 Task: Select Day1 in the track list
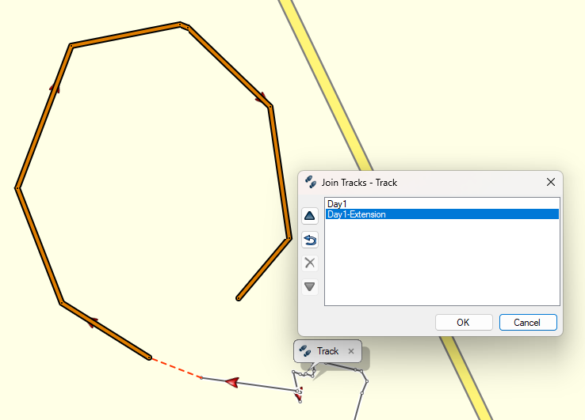442,204
